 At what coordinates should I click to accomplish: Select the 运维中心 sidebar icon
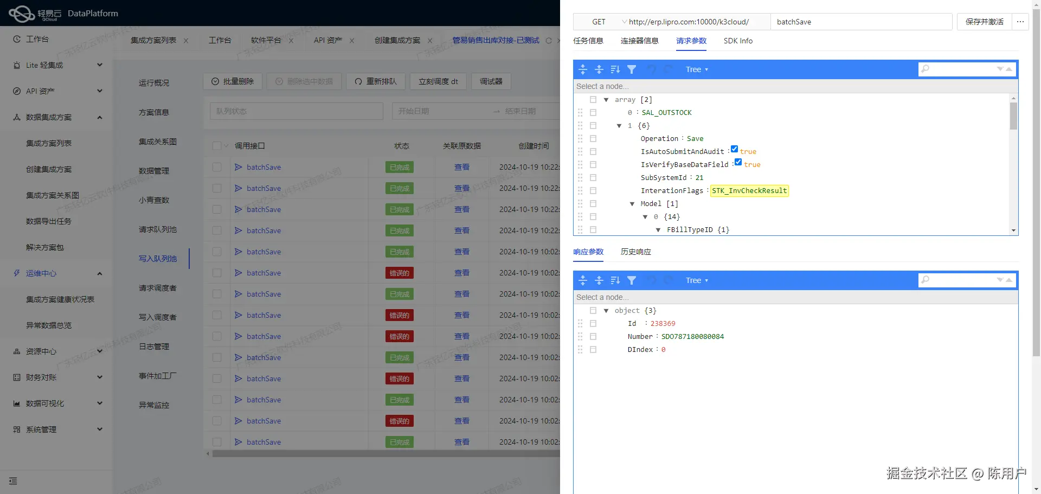pos(16,273)
